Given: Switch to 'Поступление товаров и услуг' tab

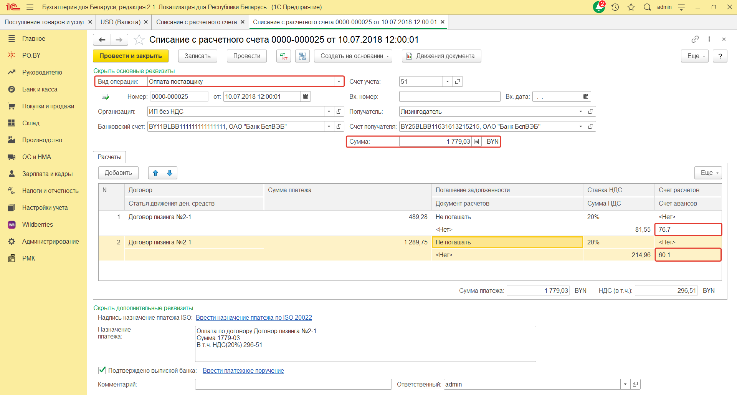Looking at the screenshot, I should pos(45,22).
